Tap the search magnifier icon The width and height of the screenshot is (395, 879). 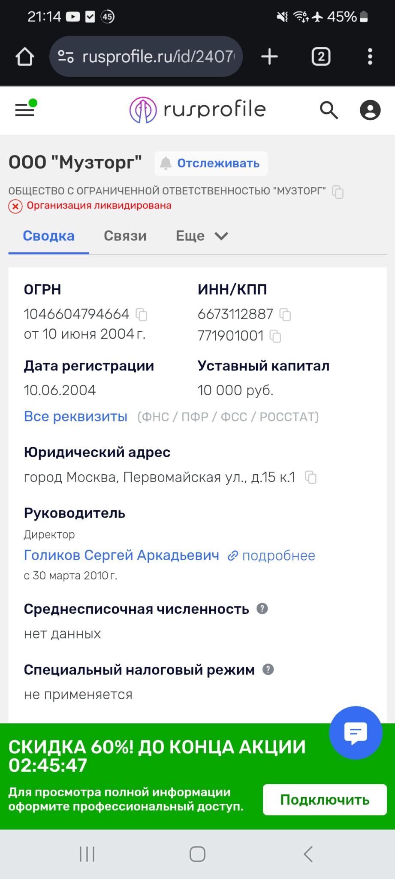(329, 110)
